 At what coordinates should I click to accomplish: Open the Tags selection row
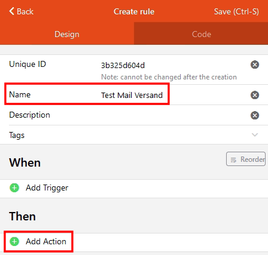(134, 135)
